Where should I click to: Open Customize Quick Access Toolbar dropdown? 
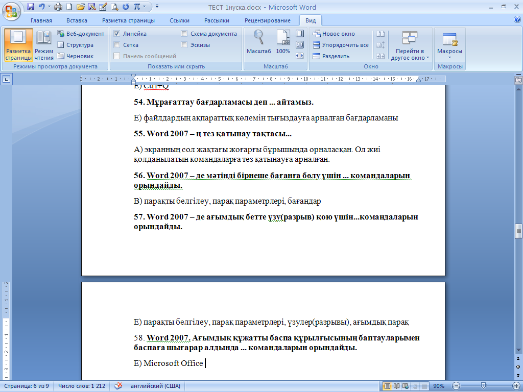pos(157,7)
